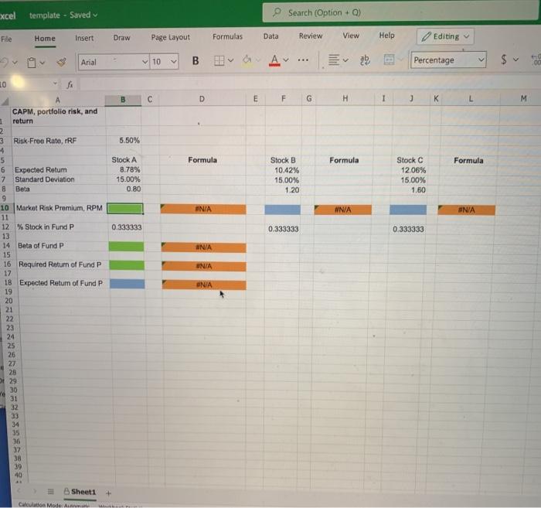
Task: Add a new sheet with plus button
Action: pyautogui.click(x=108, y=493)
